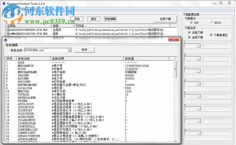Image resolution: width=236 pixels, height=145 pixels.
Task: Click the 参数值 column header
Action: (x=146, y=59)
